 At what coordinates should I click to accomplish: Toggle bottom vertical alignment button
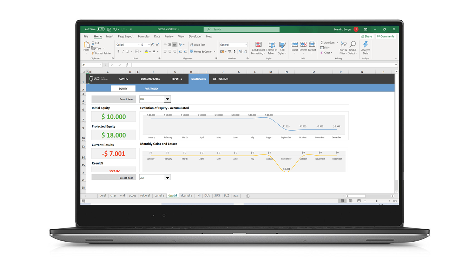point(174,45)
